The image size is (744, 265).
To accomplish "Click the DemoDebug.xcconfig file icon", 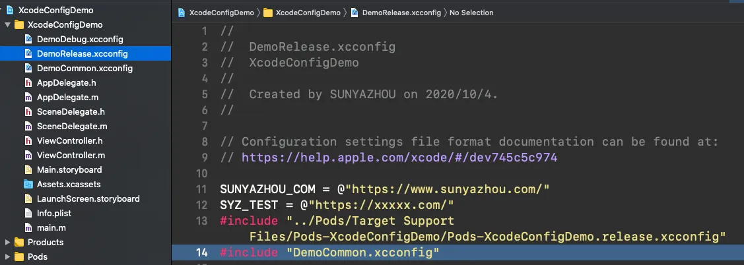I will click(28, 40).
